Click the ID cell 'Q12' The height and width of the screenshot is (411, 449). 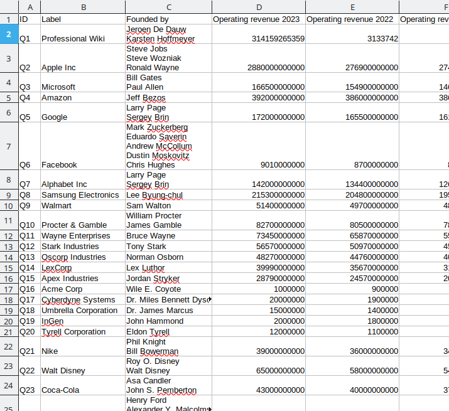click(x=30, y=246)
